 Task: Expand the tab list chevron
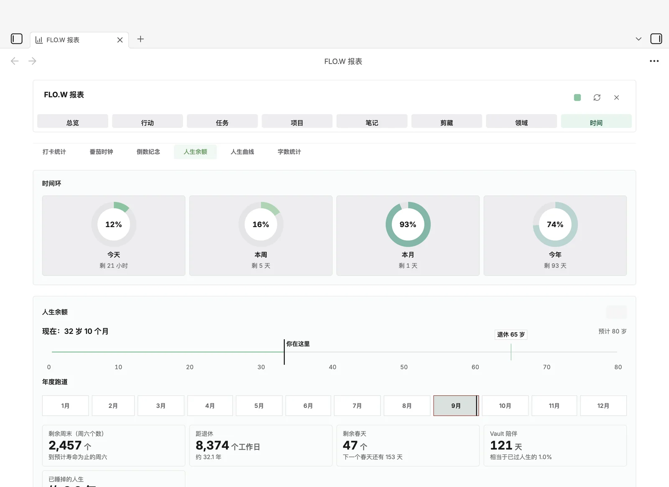point(638,39)
